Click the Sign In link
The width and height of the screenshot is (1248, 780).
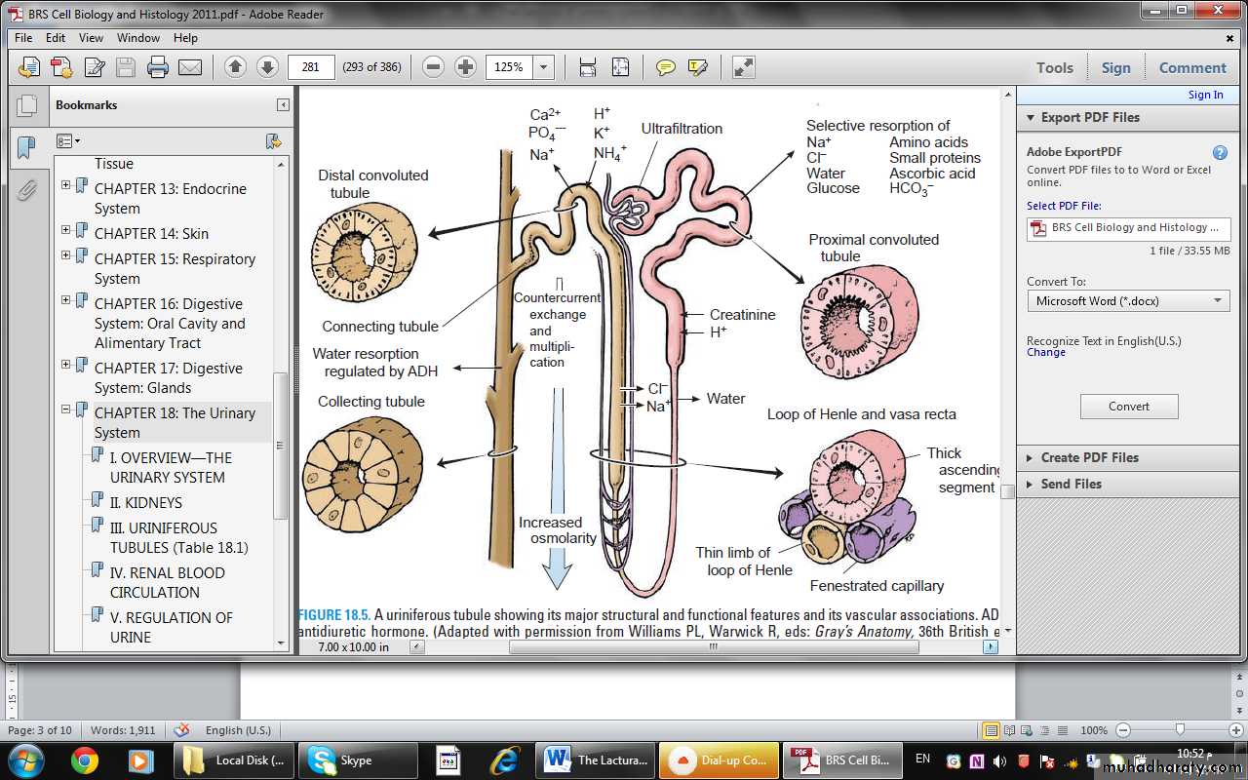coord(1205,95)
